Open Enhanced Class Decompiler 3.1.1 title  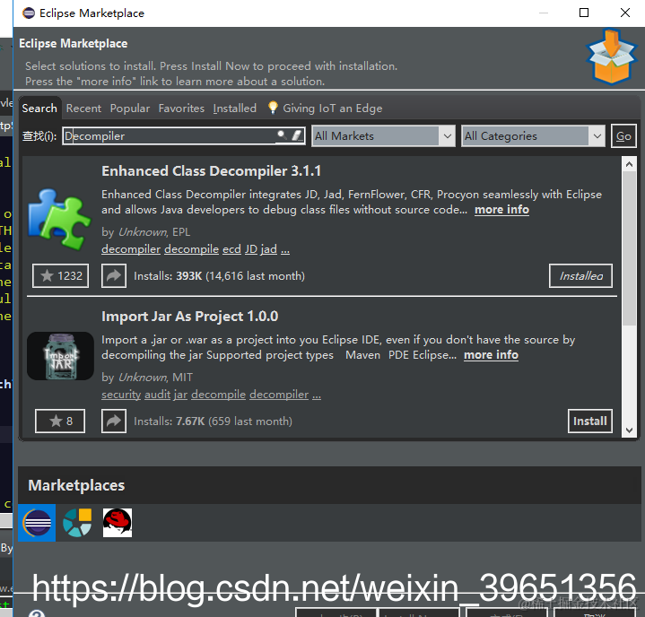[211, 170]
